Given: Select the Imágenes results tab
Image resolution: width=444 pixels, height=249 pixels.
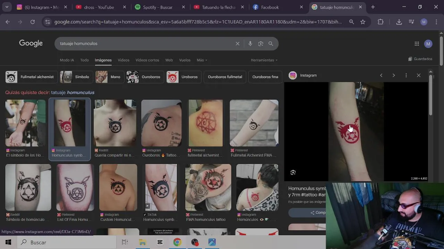Looking at the screenshot, I should click(x=103, y=60).
